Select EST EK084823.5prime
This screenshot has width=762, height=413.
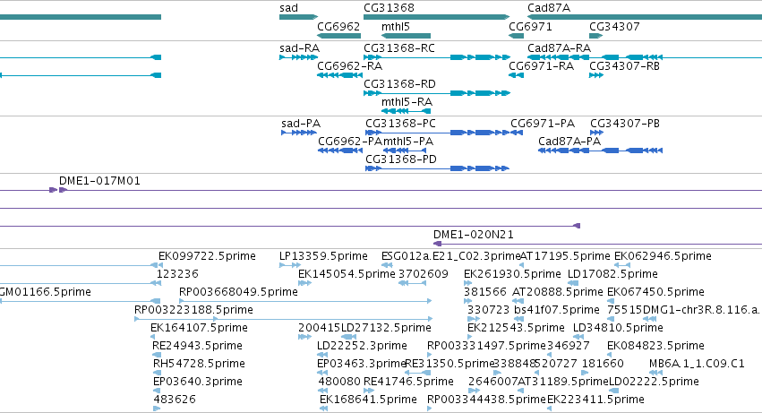click(x=610, y=356)
